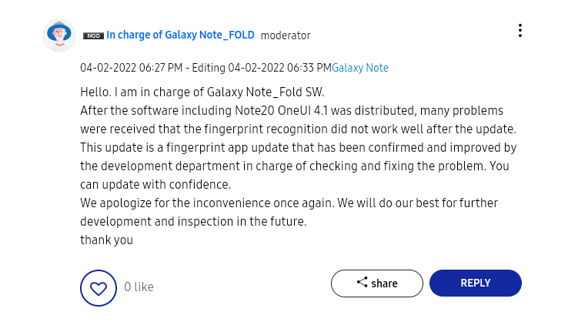Click the 'development and inspection in the future' line
This screenshot has width=568, height=322.
[x=193, y=221]
